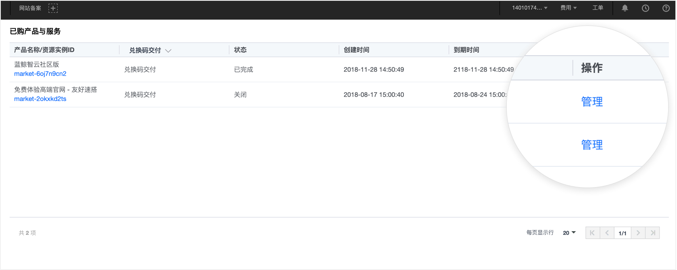This screenshot has height=270, width=677.
Task: Click 管理 for 蓝鲸智云社区版 row
Action: click(x=592, y=101)
